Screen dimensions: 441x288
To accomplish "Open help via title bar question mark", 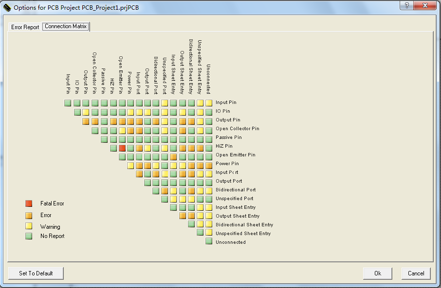I will [406, 6].
